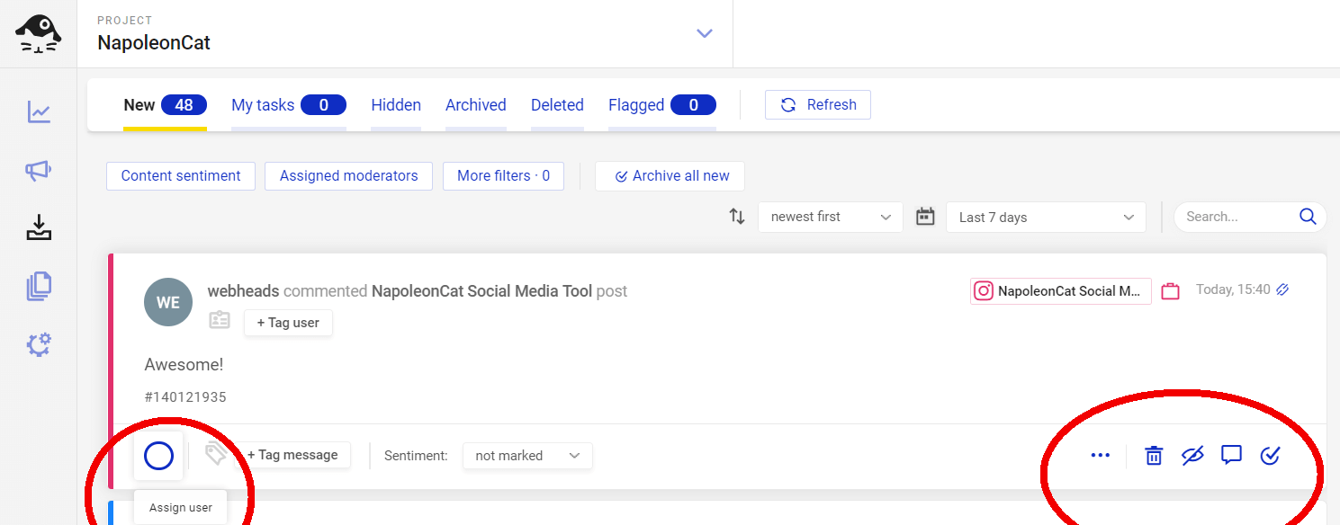Viewport: 1340px width, 525px height.
Task: Open the three dots more actions
Action: pos(1100,455)
